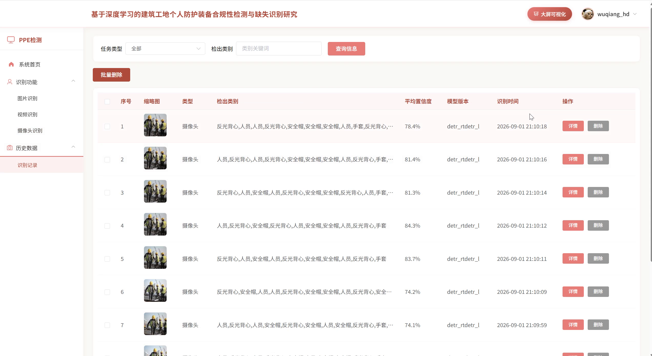Collapse the 历史数据 menu chevron
652x356 pixels.
click(x=73, y=147)
